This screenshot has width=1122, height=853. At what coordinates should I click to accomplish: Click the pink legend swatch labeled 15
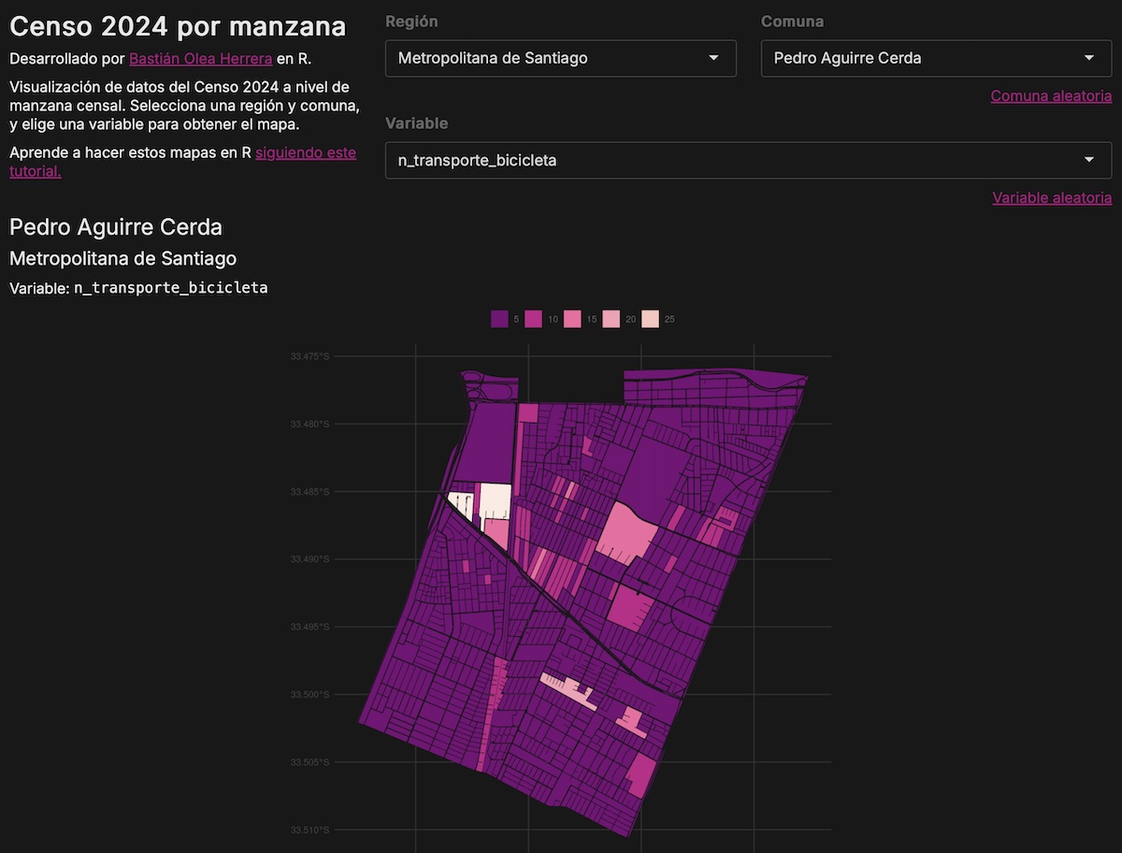(572, 319)
